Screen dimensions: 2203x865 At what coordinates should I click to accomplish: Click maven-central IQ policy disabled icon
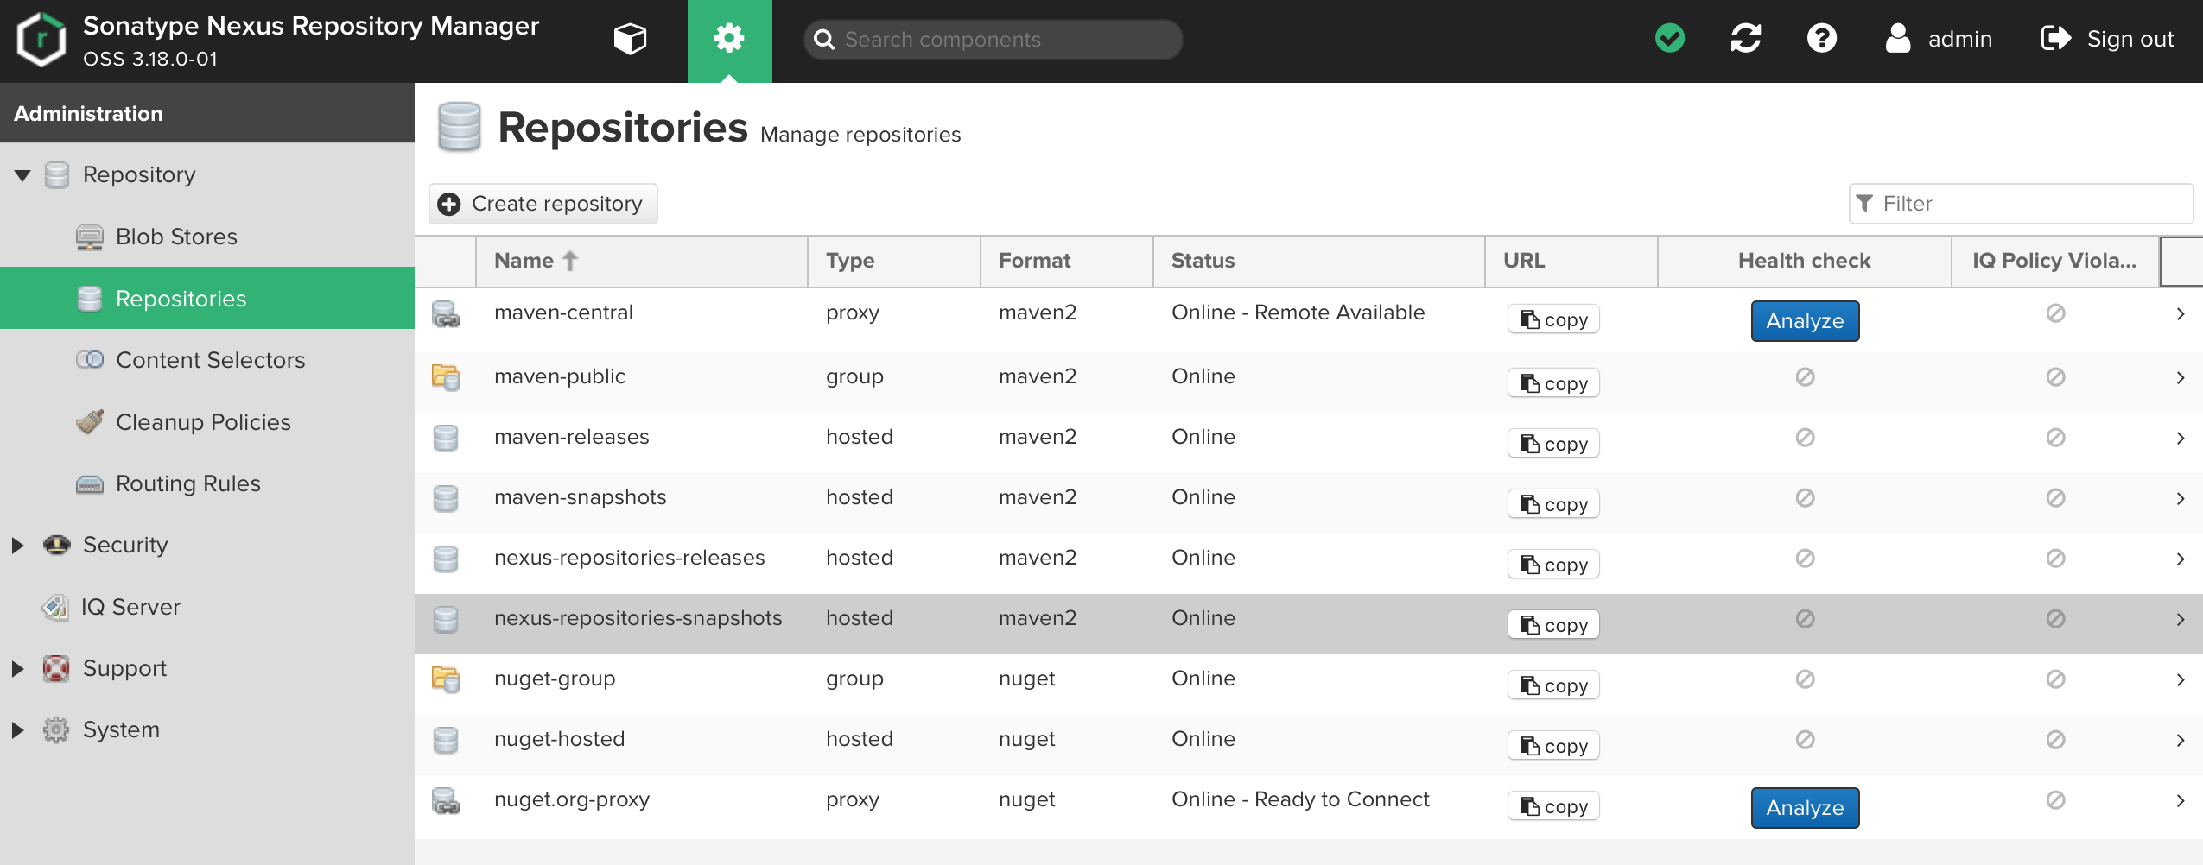pyautogui.click(x=2055, y=313)
